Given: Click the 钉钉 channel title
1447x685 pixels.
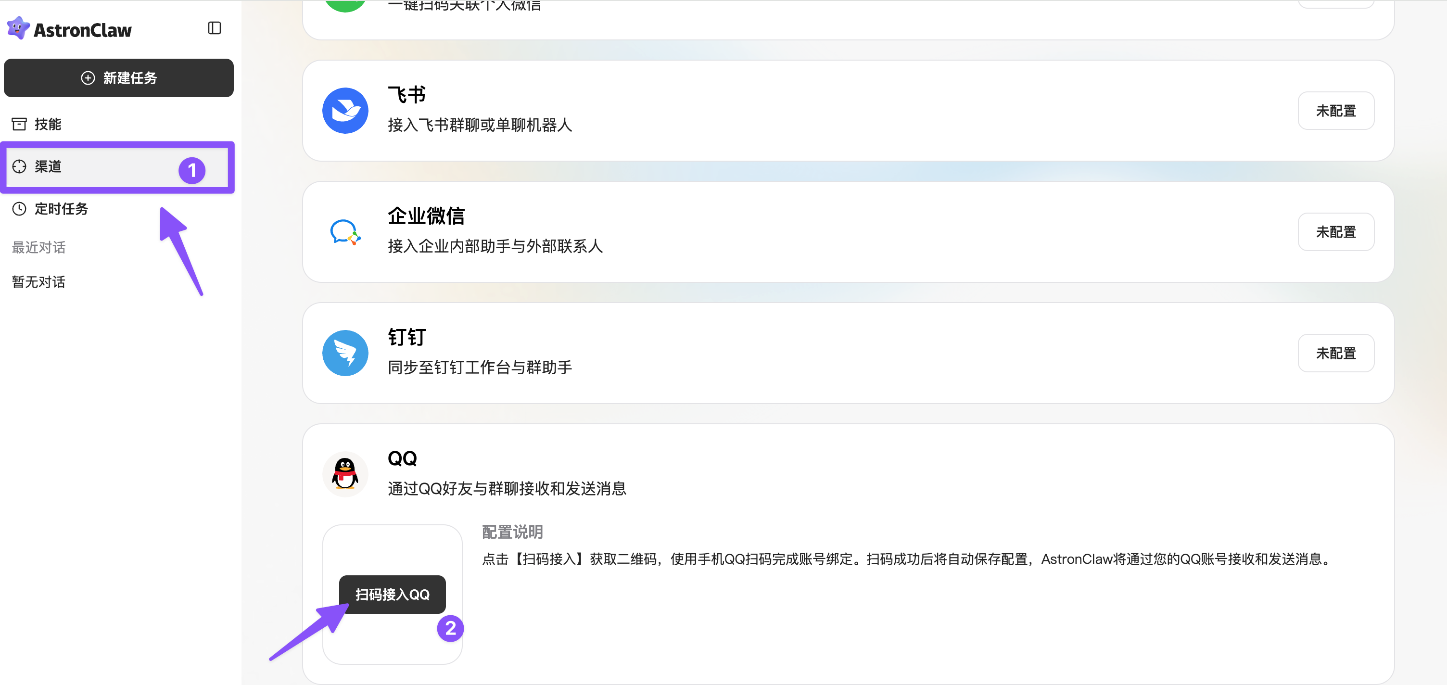Looking at the screenshot, I should [406, 337].
